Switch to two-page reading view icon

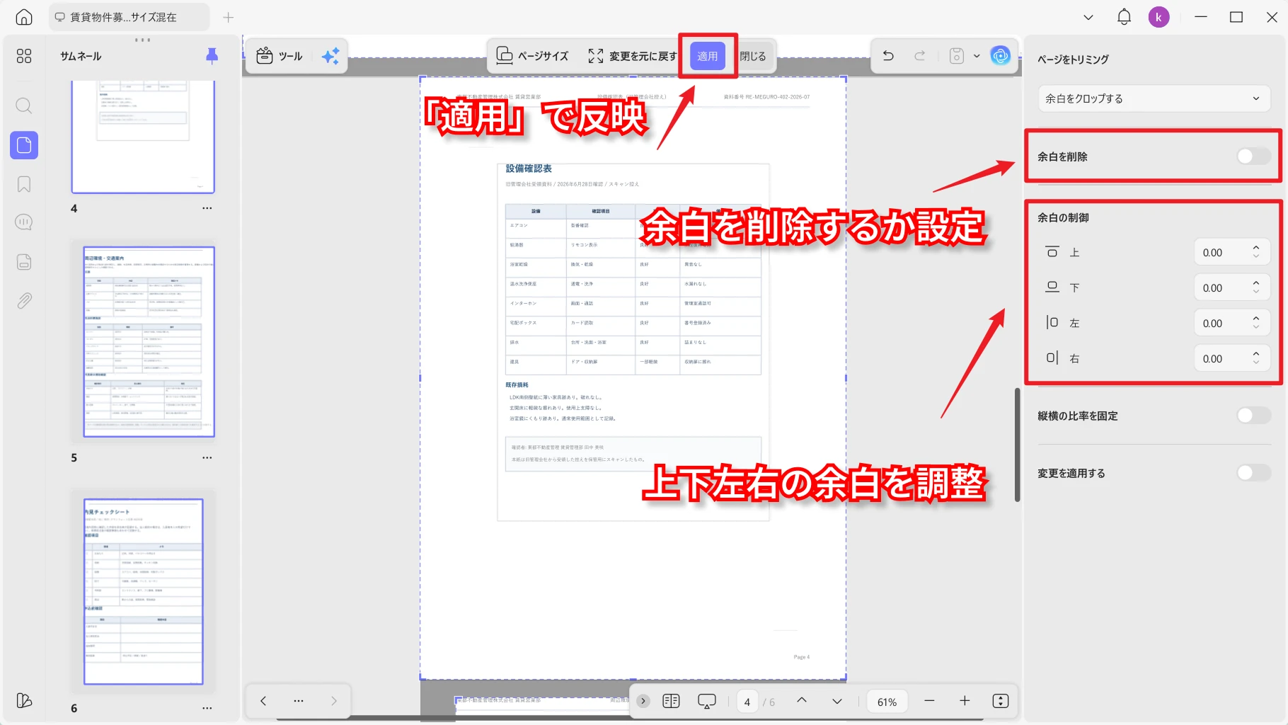671,701
